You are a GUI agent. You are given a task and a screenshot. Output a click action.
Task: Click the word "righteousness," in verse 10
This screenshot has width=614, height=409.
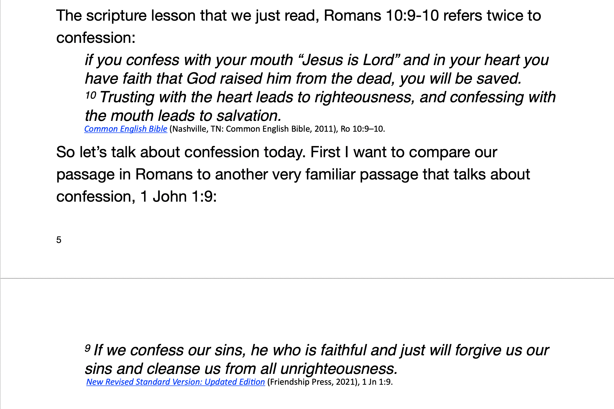point(365,98)
